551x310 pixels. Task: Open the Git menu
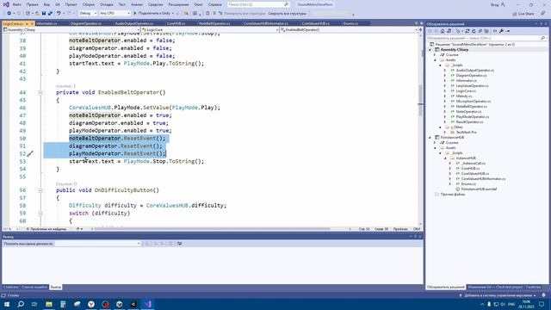pos(58,4)
